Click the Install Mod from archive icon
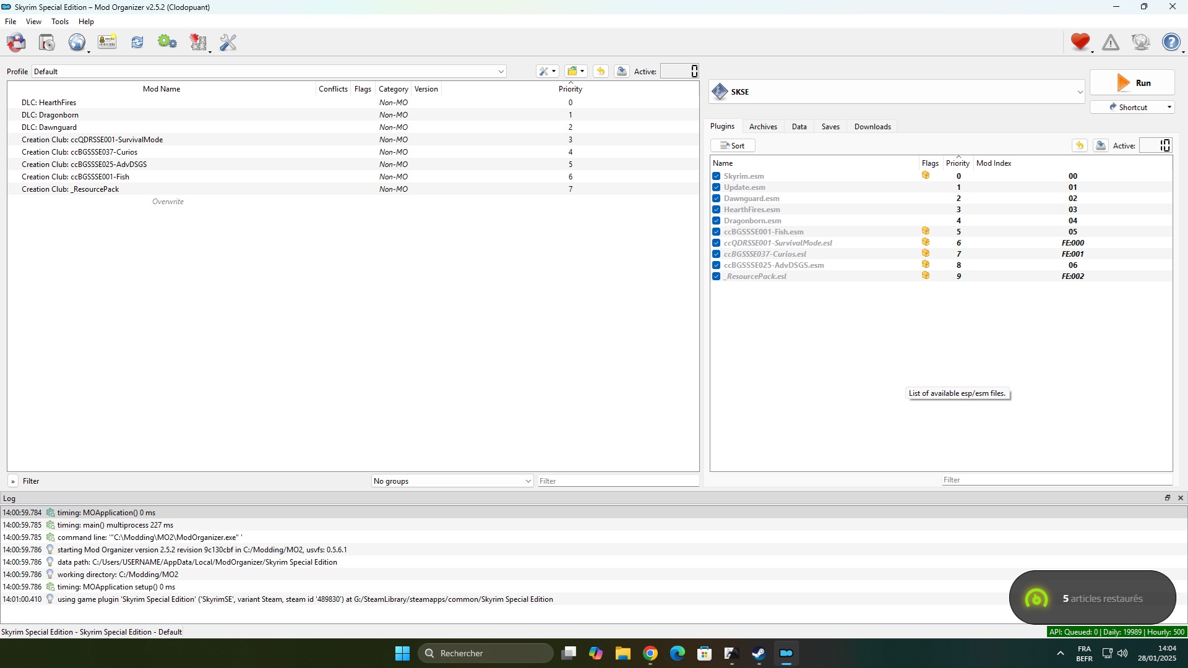Image resolution: width=1188 pixels, height=668 pixels. coord(47,43)
